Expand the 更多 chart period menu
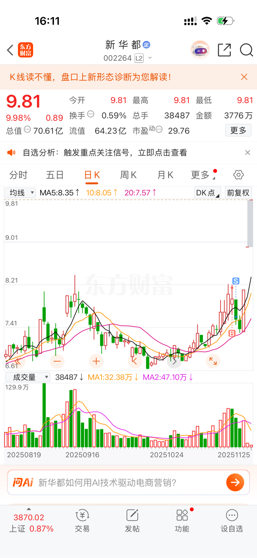Screen dimensions: 257x558 tap(203, 175)
